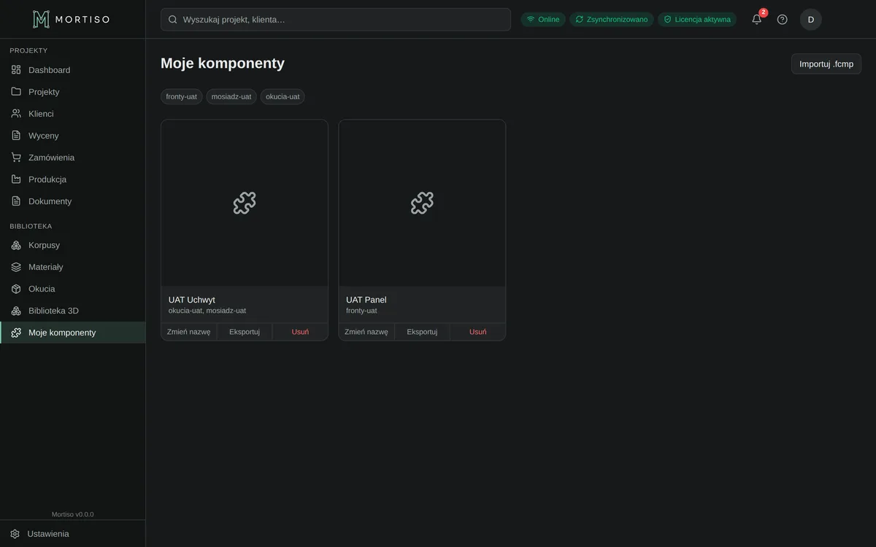Click the Mortiso logo

coord(72,19)
